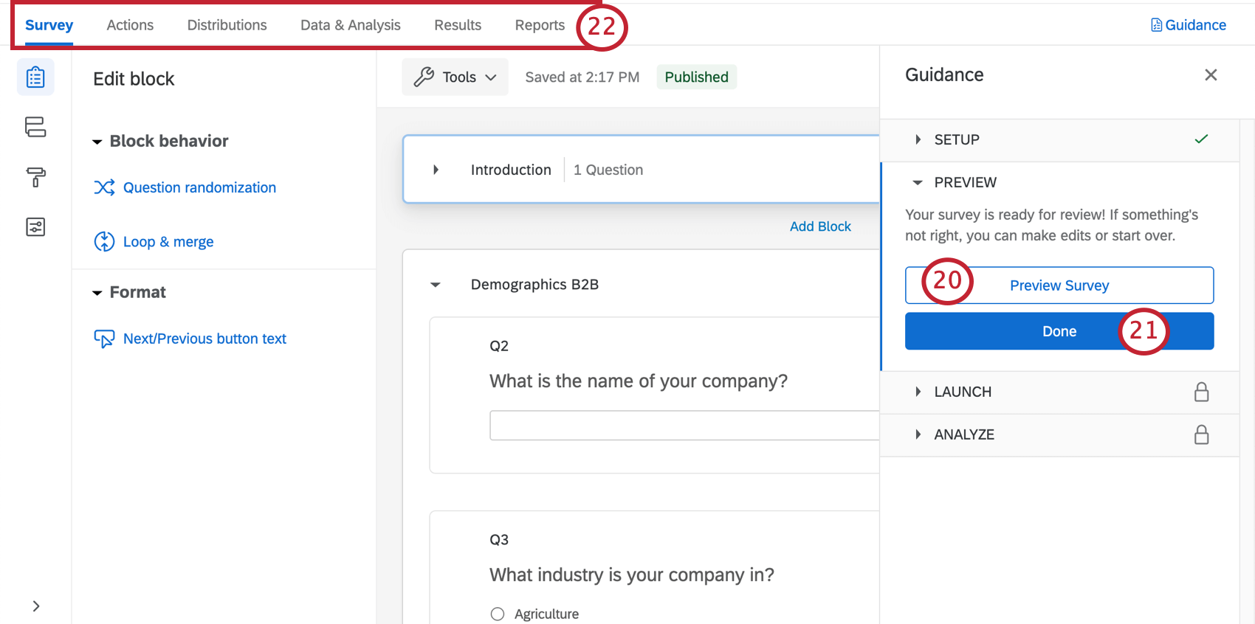1255x624 pixels.
Task: Expand the Introduction block
Action: click(436, 170)
